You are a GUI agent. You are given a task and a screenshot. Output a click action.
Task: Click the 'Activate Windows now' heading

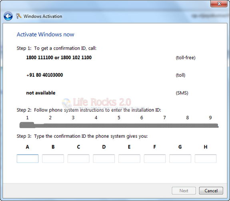click(x=46, y=34)
